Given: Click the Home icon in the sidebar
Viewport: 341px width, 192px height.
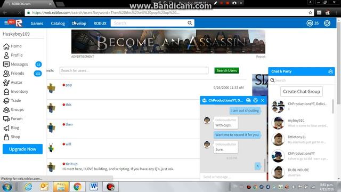Looking at the screenshot, I should [6, 46].
